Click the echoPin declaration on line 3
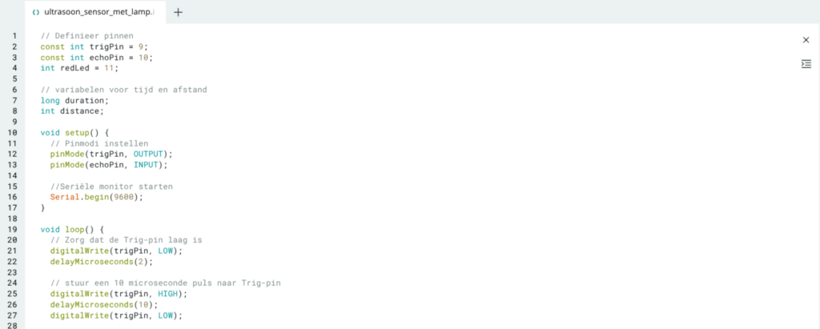The width and height of the screenshot is (820, 329). coord(107,58)
